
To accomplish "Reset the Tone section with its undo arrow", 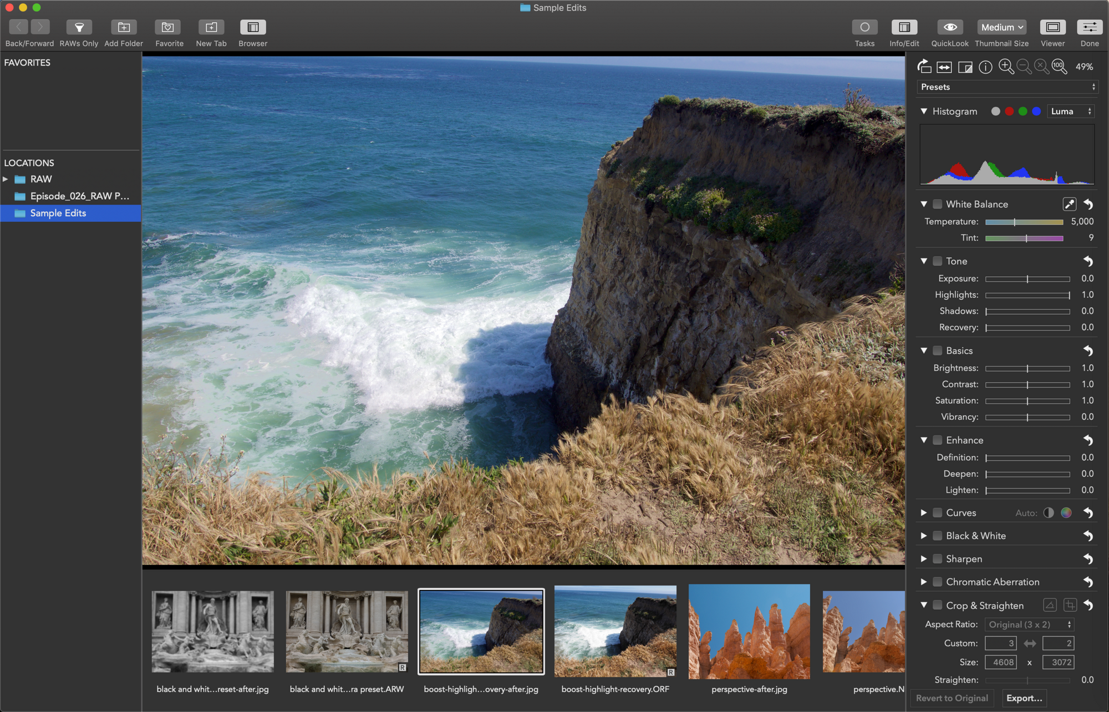I will [1088, 261].
